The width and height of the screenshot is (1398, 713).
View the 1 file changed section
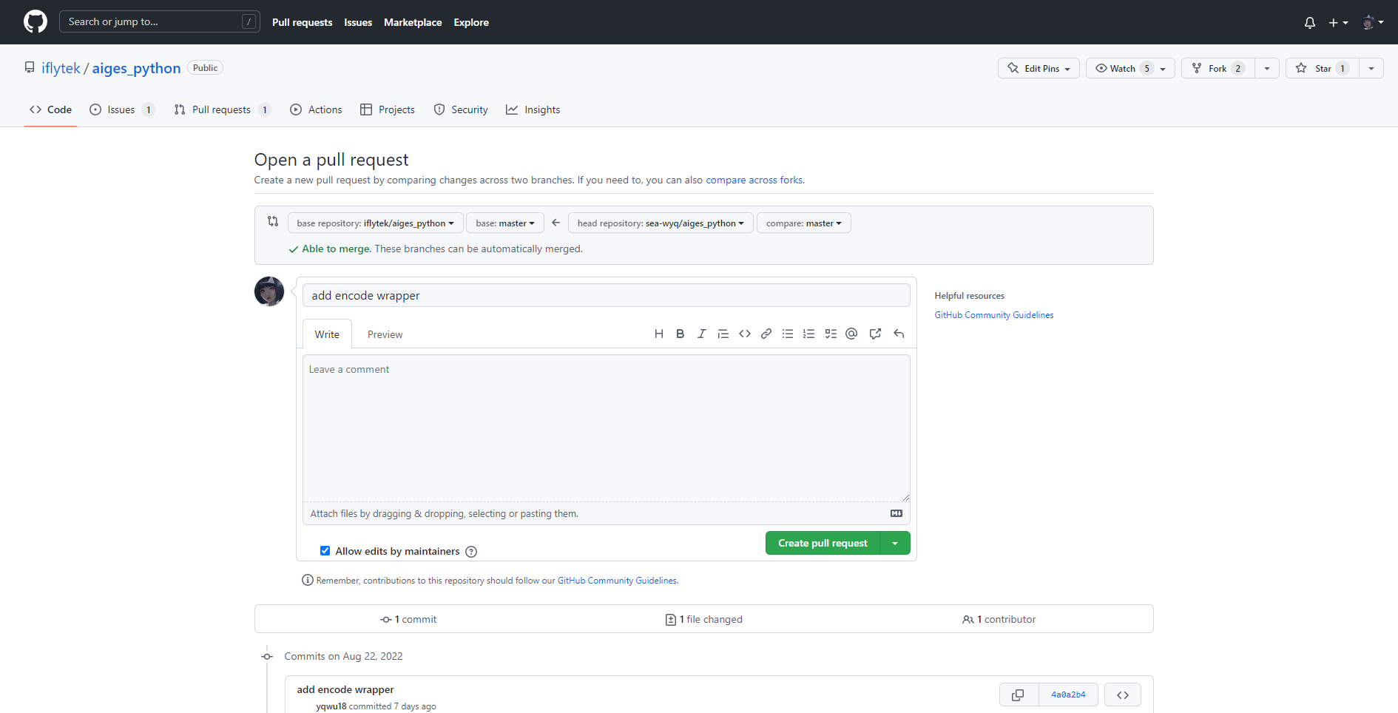coord(703,620)
